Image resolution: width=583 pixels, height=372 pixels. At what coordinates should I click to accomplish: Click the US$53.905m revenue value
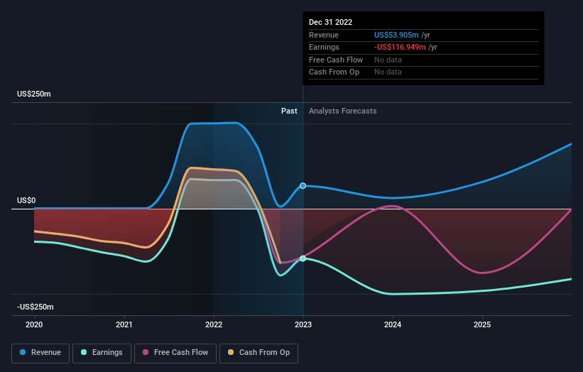(x=396, y=35)
